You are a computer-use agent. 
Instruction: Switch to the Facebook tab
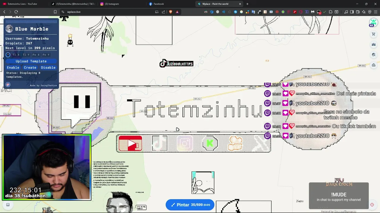click(170, 4)
